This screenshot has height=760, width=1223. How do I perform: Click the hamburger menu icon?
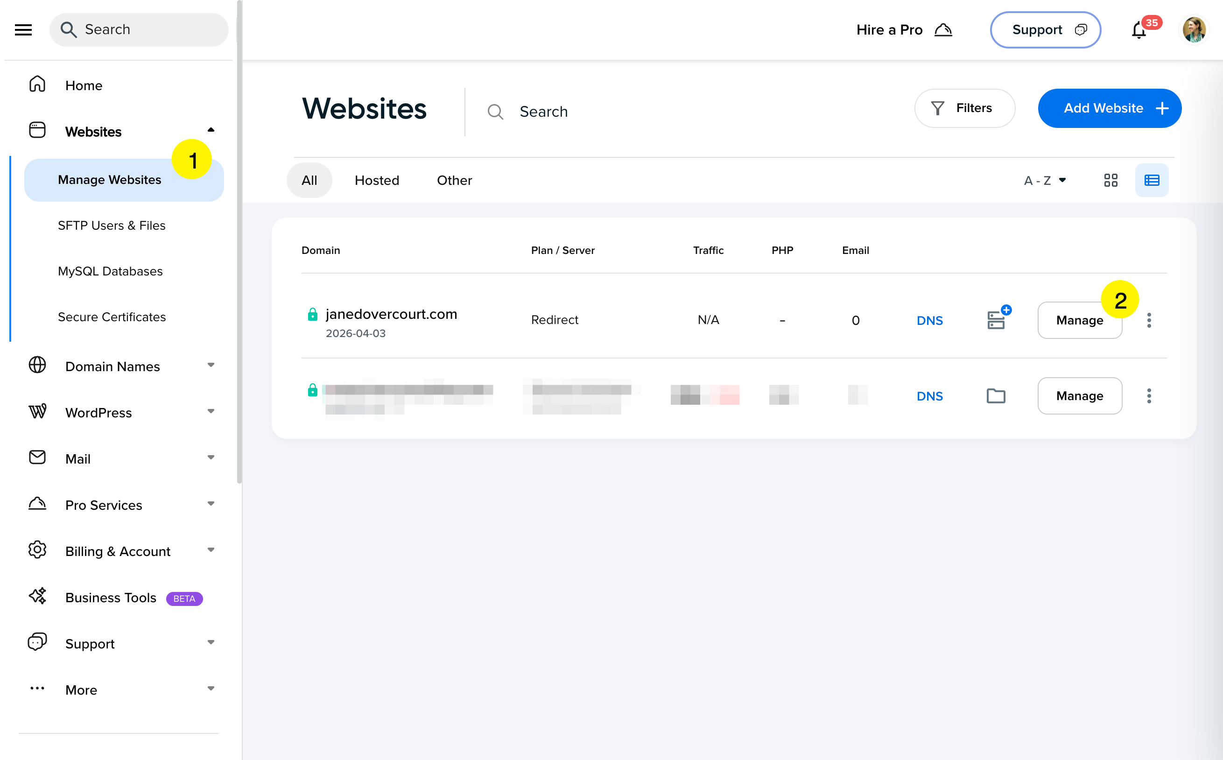pos(23,30)
